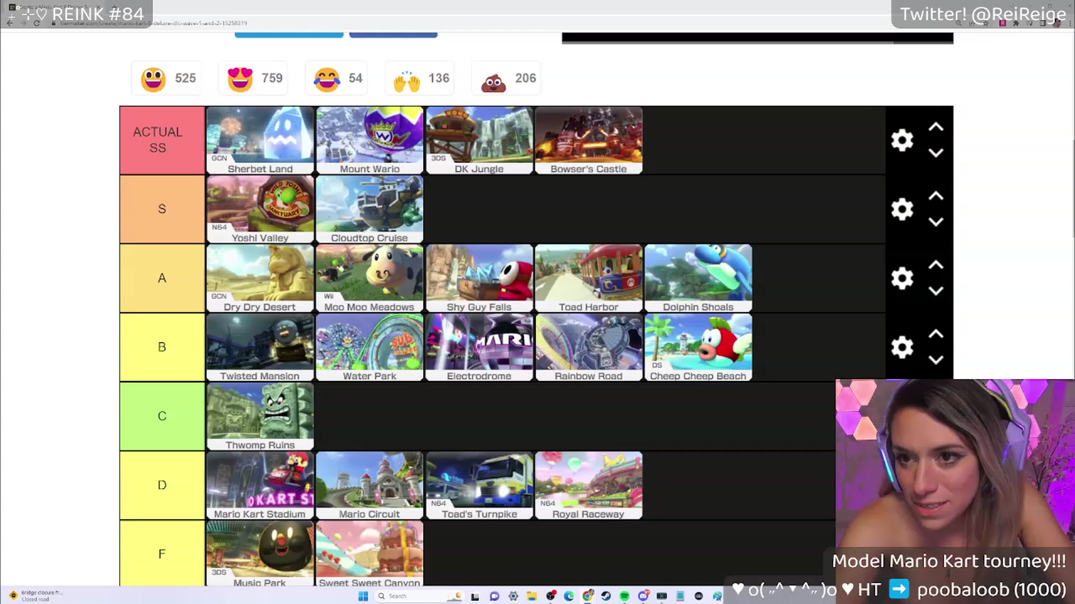
Task: Select the Rainbow Road track tile
Action: (588, 347)
